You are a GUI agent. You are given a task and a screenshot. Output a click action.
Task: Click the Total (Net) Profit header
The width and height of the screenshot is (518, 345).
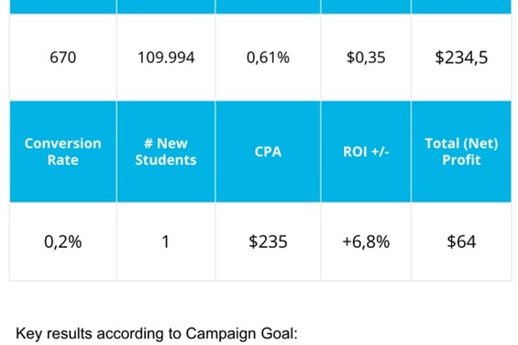click(x=461, y=151)
